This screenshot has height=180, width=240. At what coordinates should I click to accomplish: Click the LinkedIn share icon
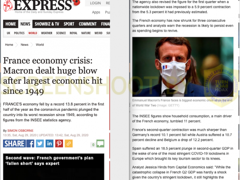pyautogui.click(x=50, y=144)
